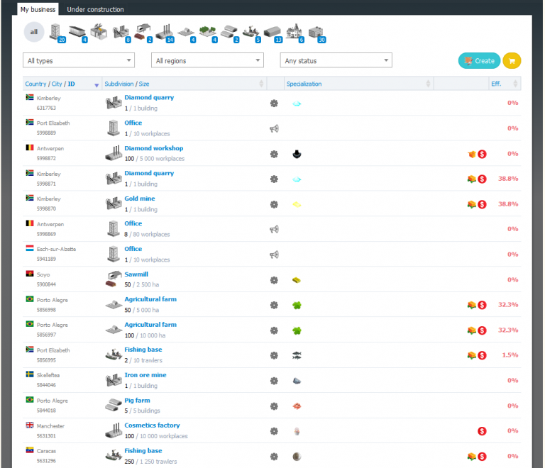Show all subdivisions with the 'all' filter
545x468 pixels.
(x=33, y=32)
